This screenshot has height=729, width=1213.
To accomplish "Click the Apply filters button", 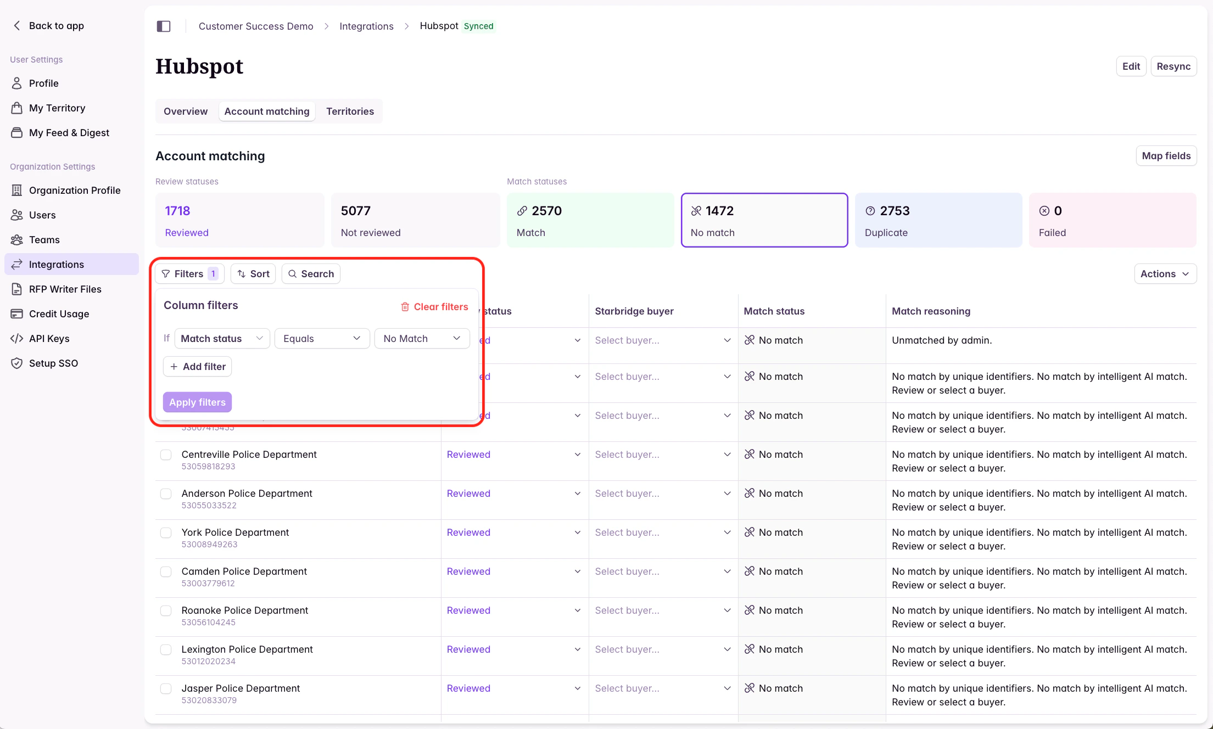I will (197, 402).
